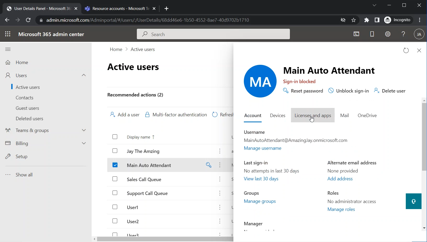Click key icon beside Main Auto Attendant
Image resolution: width=427 pixels, height=242 pixels.
click(x=209, y=165)
